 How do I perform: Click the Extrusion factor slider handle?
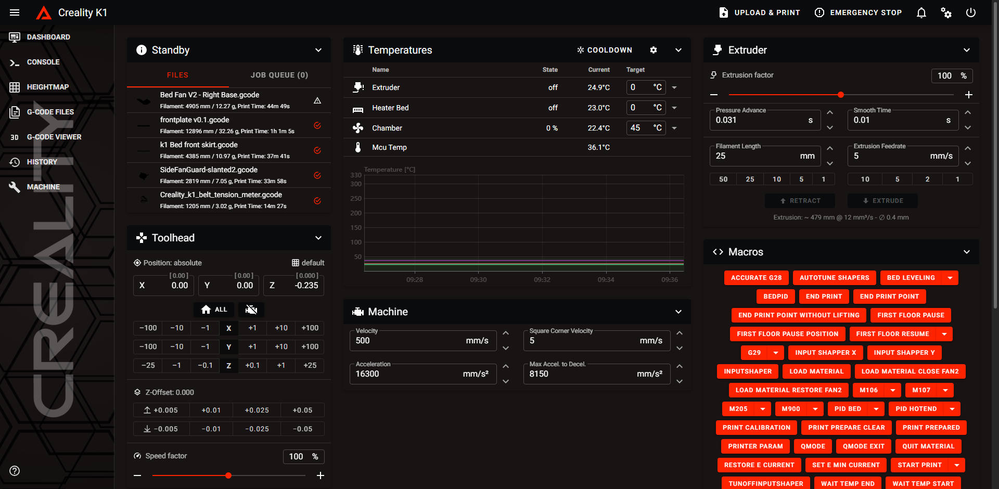tap(841, 95)
